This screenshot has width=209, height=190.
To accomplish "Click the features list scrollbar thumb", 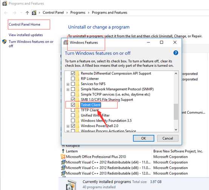I will (176, 111).
